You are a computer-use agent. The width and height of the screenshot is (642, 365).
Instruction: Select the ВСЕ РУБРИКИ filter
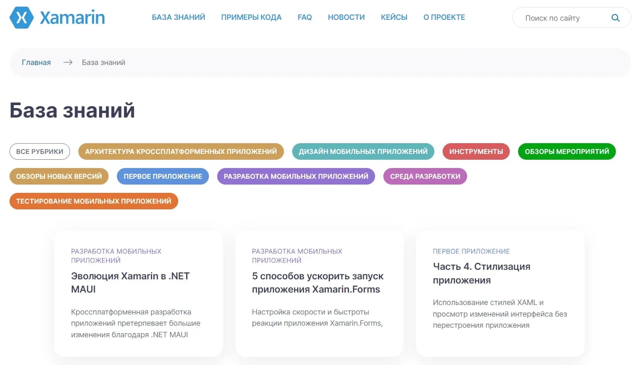pos(40,151)
